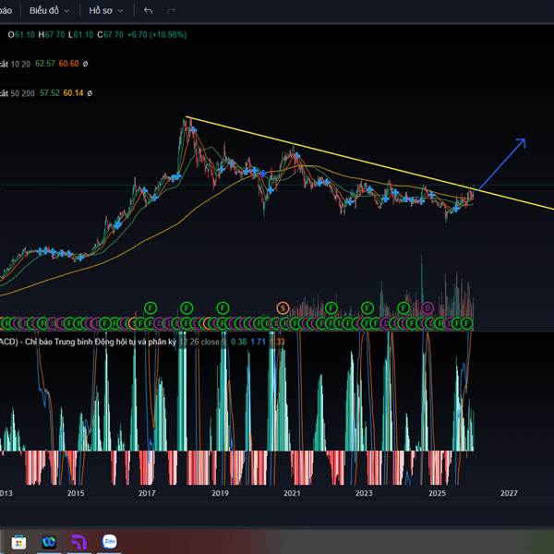This screenshot has width=554, height=554.
Task: Click the rightmost F marker in bottom event row
Action: 466,323
